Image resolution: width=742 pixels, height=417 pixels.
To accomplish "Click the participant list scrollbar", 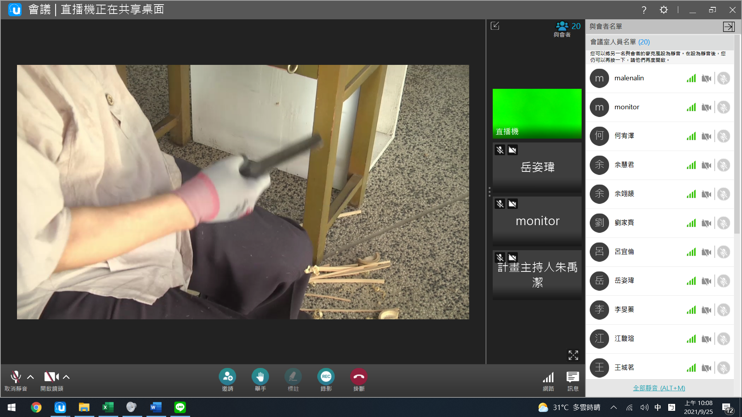I will coord(737,135).
